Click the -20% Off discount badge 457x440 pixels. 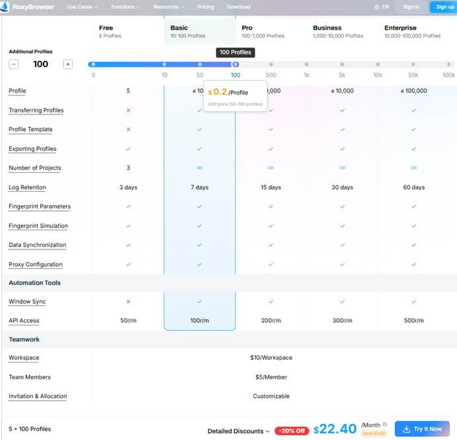pos(292,431)
